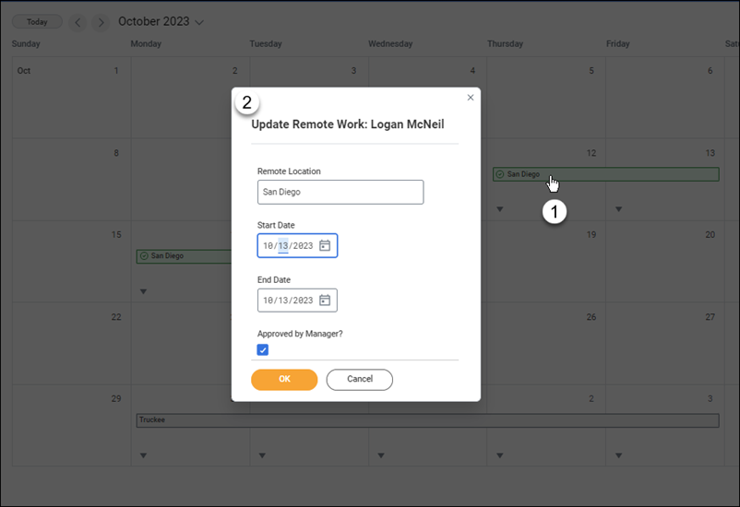Click the date number 8 cell
The width and height of the screenshot is (740, 507).
click(x=71, y=179)
